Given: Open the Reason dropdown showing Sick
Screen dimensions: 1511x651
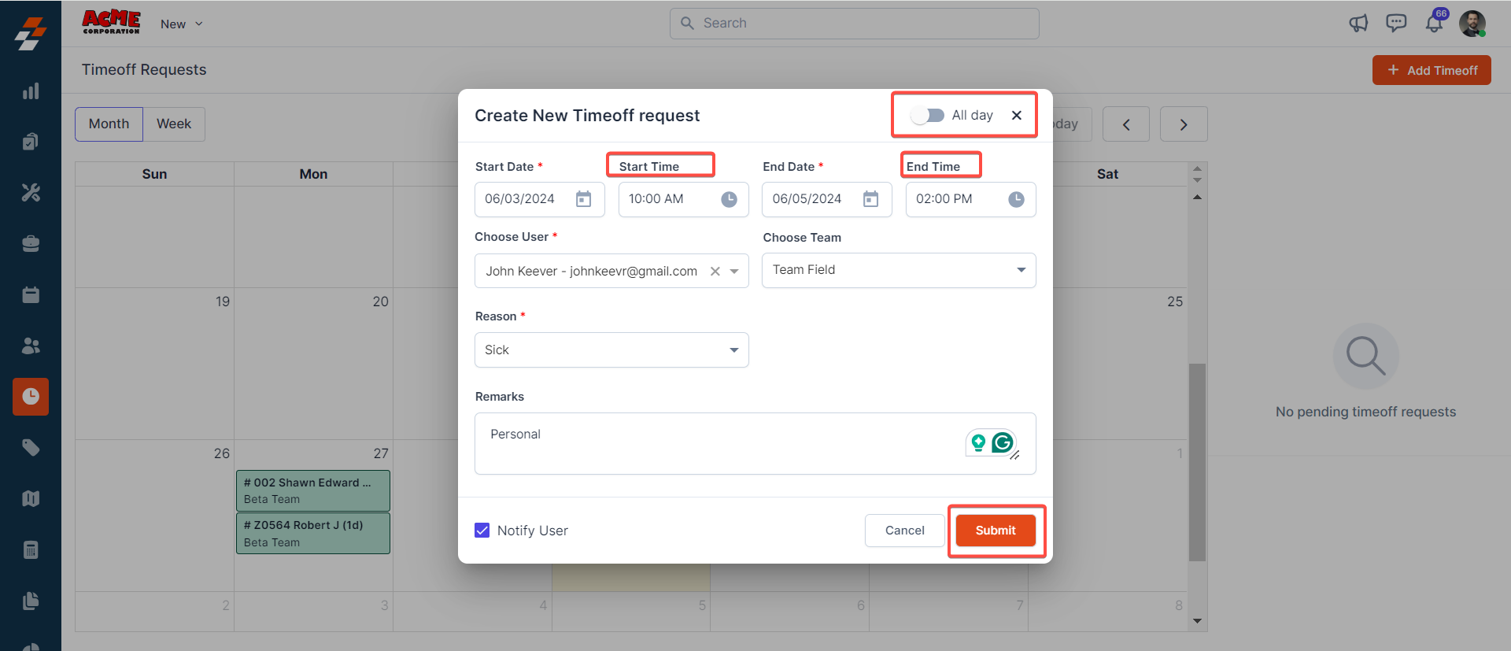Looking at the screenshot, I should [x=733, y=350].
